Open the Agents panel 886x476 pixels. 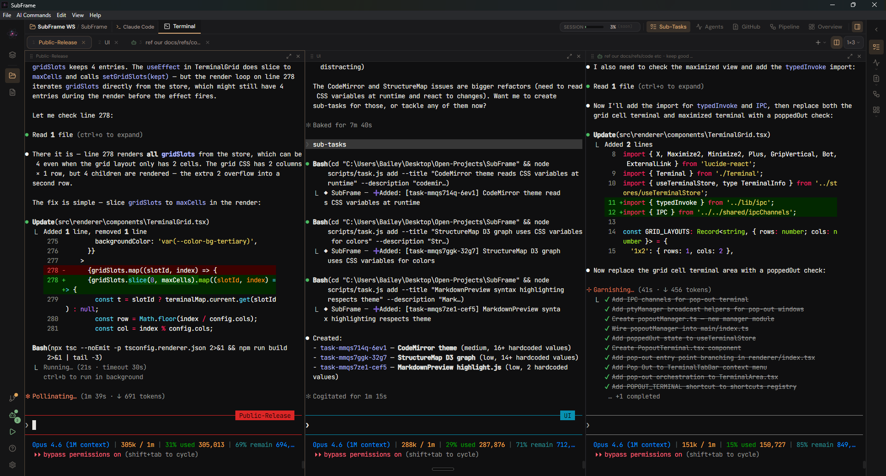pos(710,27)
